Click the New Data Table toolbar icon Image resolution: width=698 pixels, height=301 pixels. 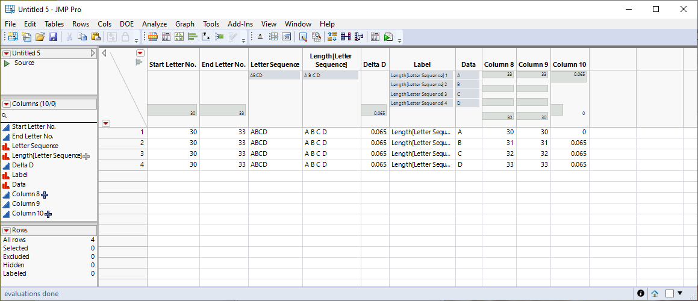click(13, 37)
